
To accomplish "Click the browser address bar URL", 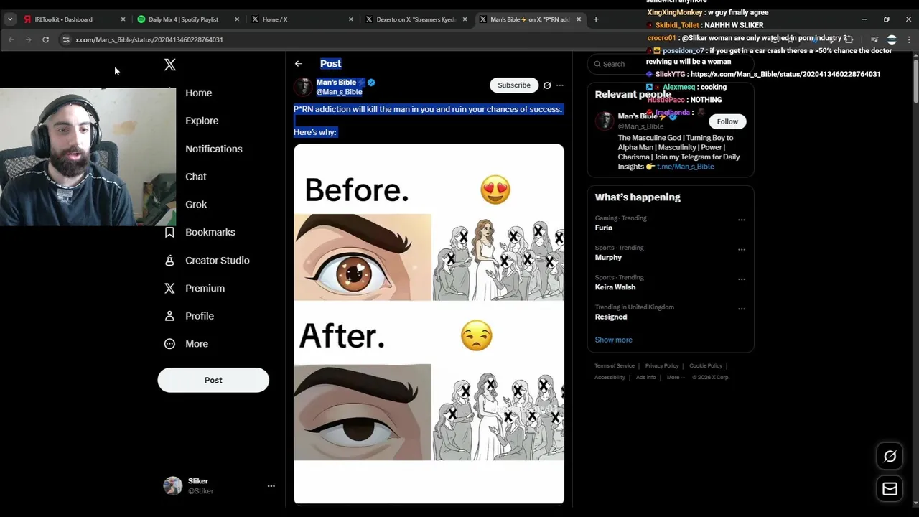I will 149,39.
